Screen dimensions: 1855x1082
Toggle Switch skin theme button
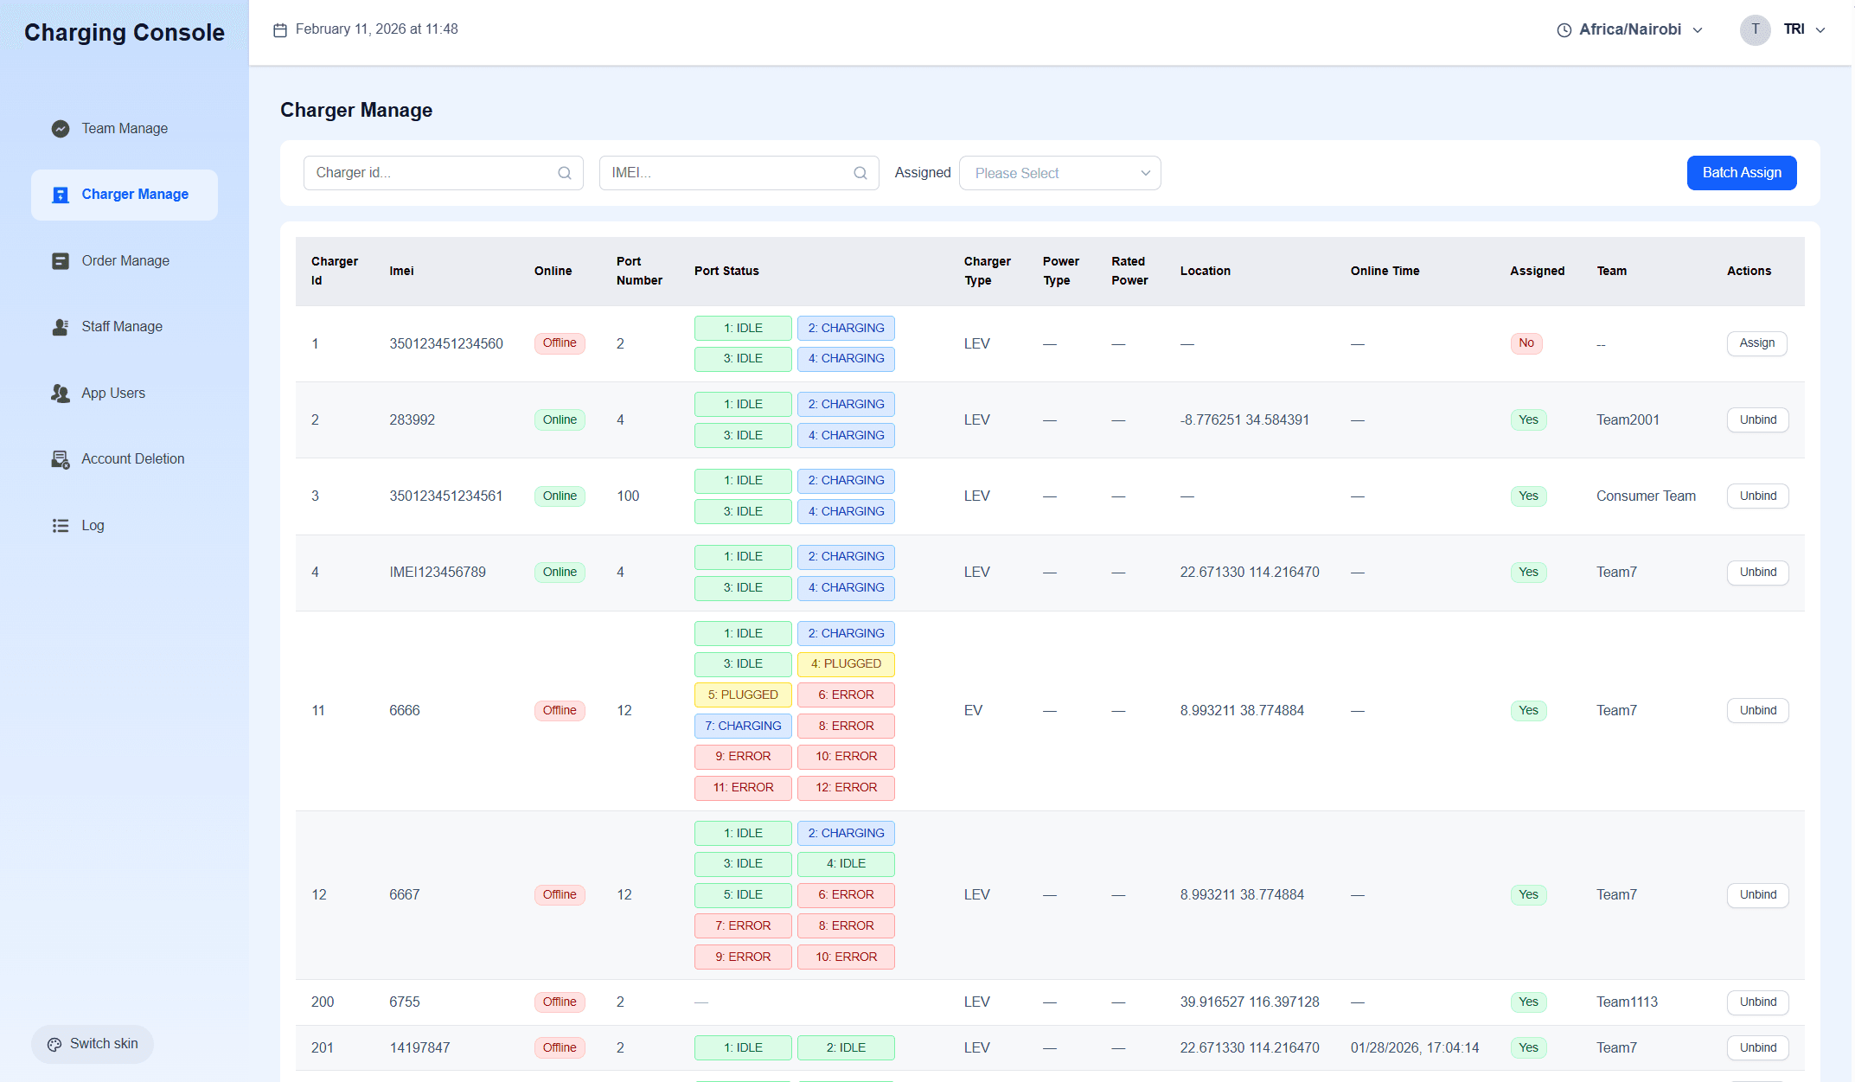(93, 1044)
